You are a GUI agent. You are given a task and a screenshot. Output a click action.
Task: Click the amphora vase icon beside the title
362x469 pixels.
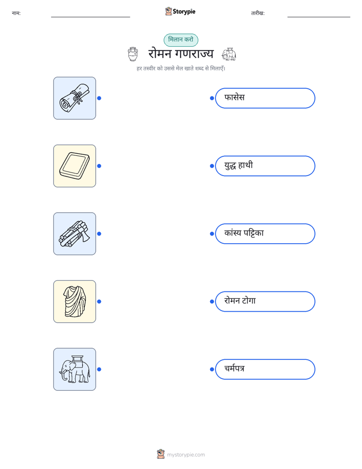pos(133,54)
